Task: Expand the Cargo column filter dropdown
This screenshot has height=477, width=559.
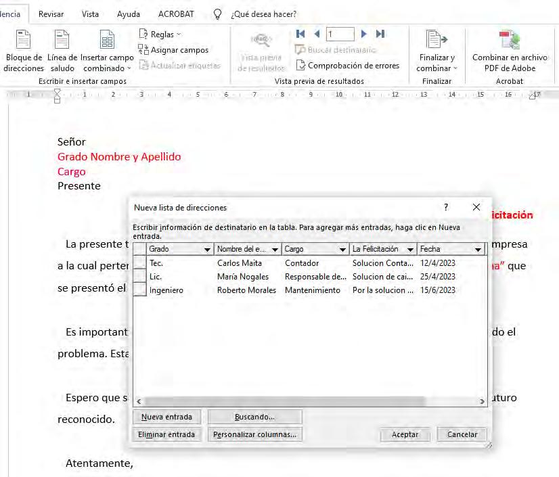Action: pos(342,250)
